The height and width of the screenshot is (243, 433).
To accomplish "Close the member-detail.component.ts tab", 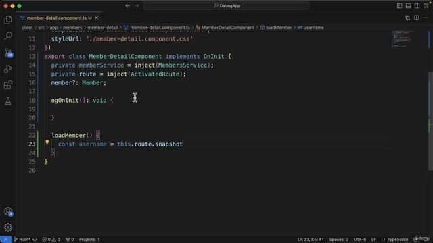I will [96, 18].
